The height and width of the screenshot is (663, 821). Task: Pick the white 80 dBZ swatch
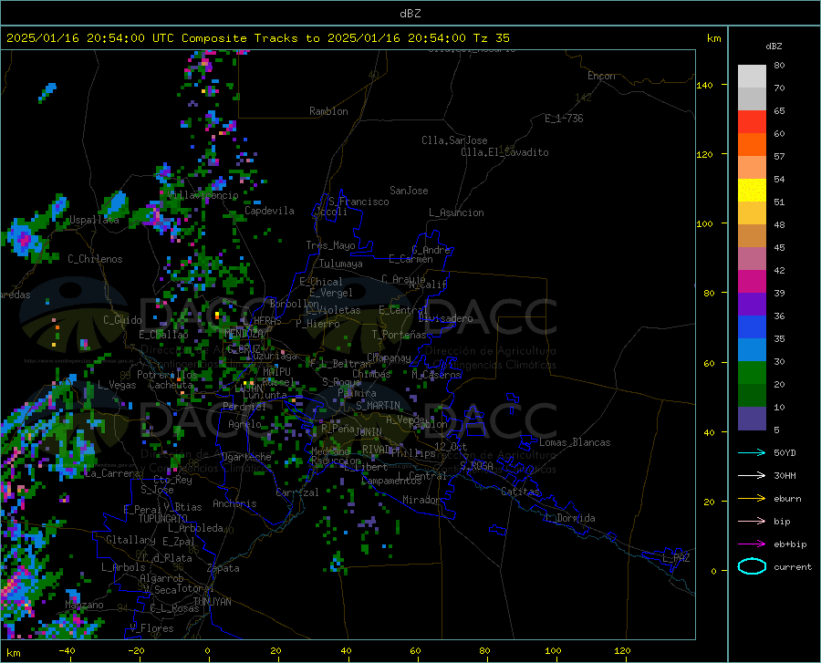(x=752, y=76)
